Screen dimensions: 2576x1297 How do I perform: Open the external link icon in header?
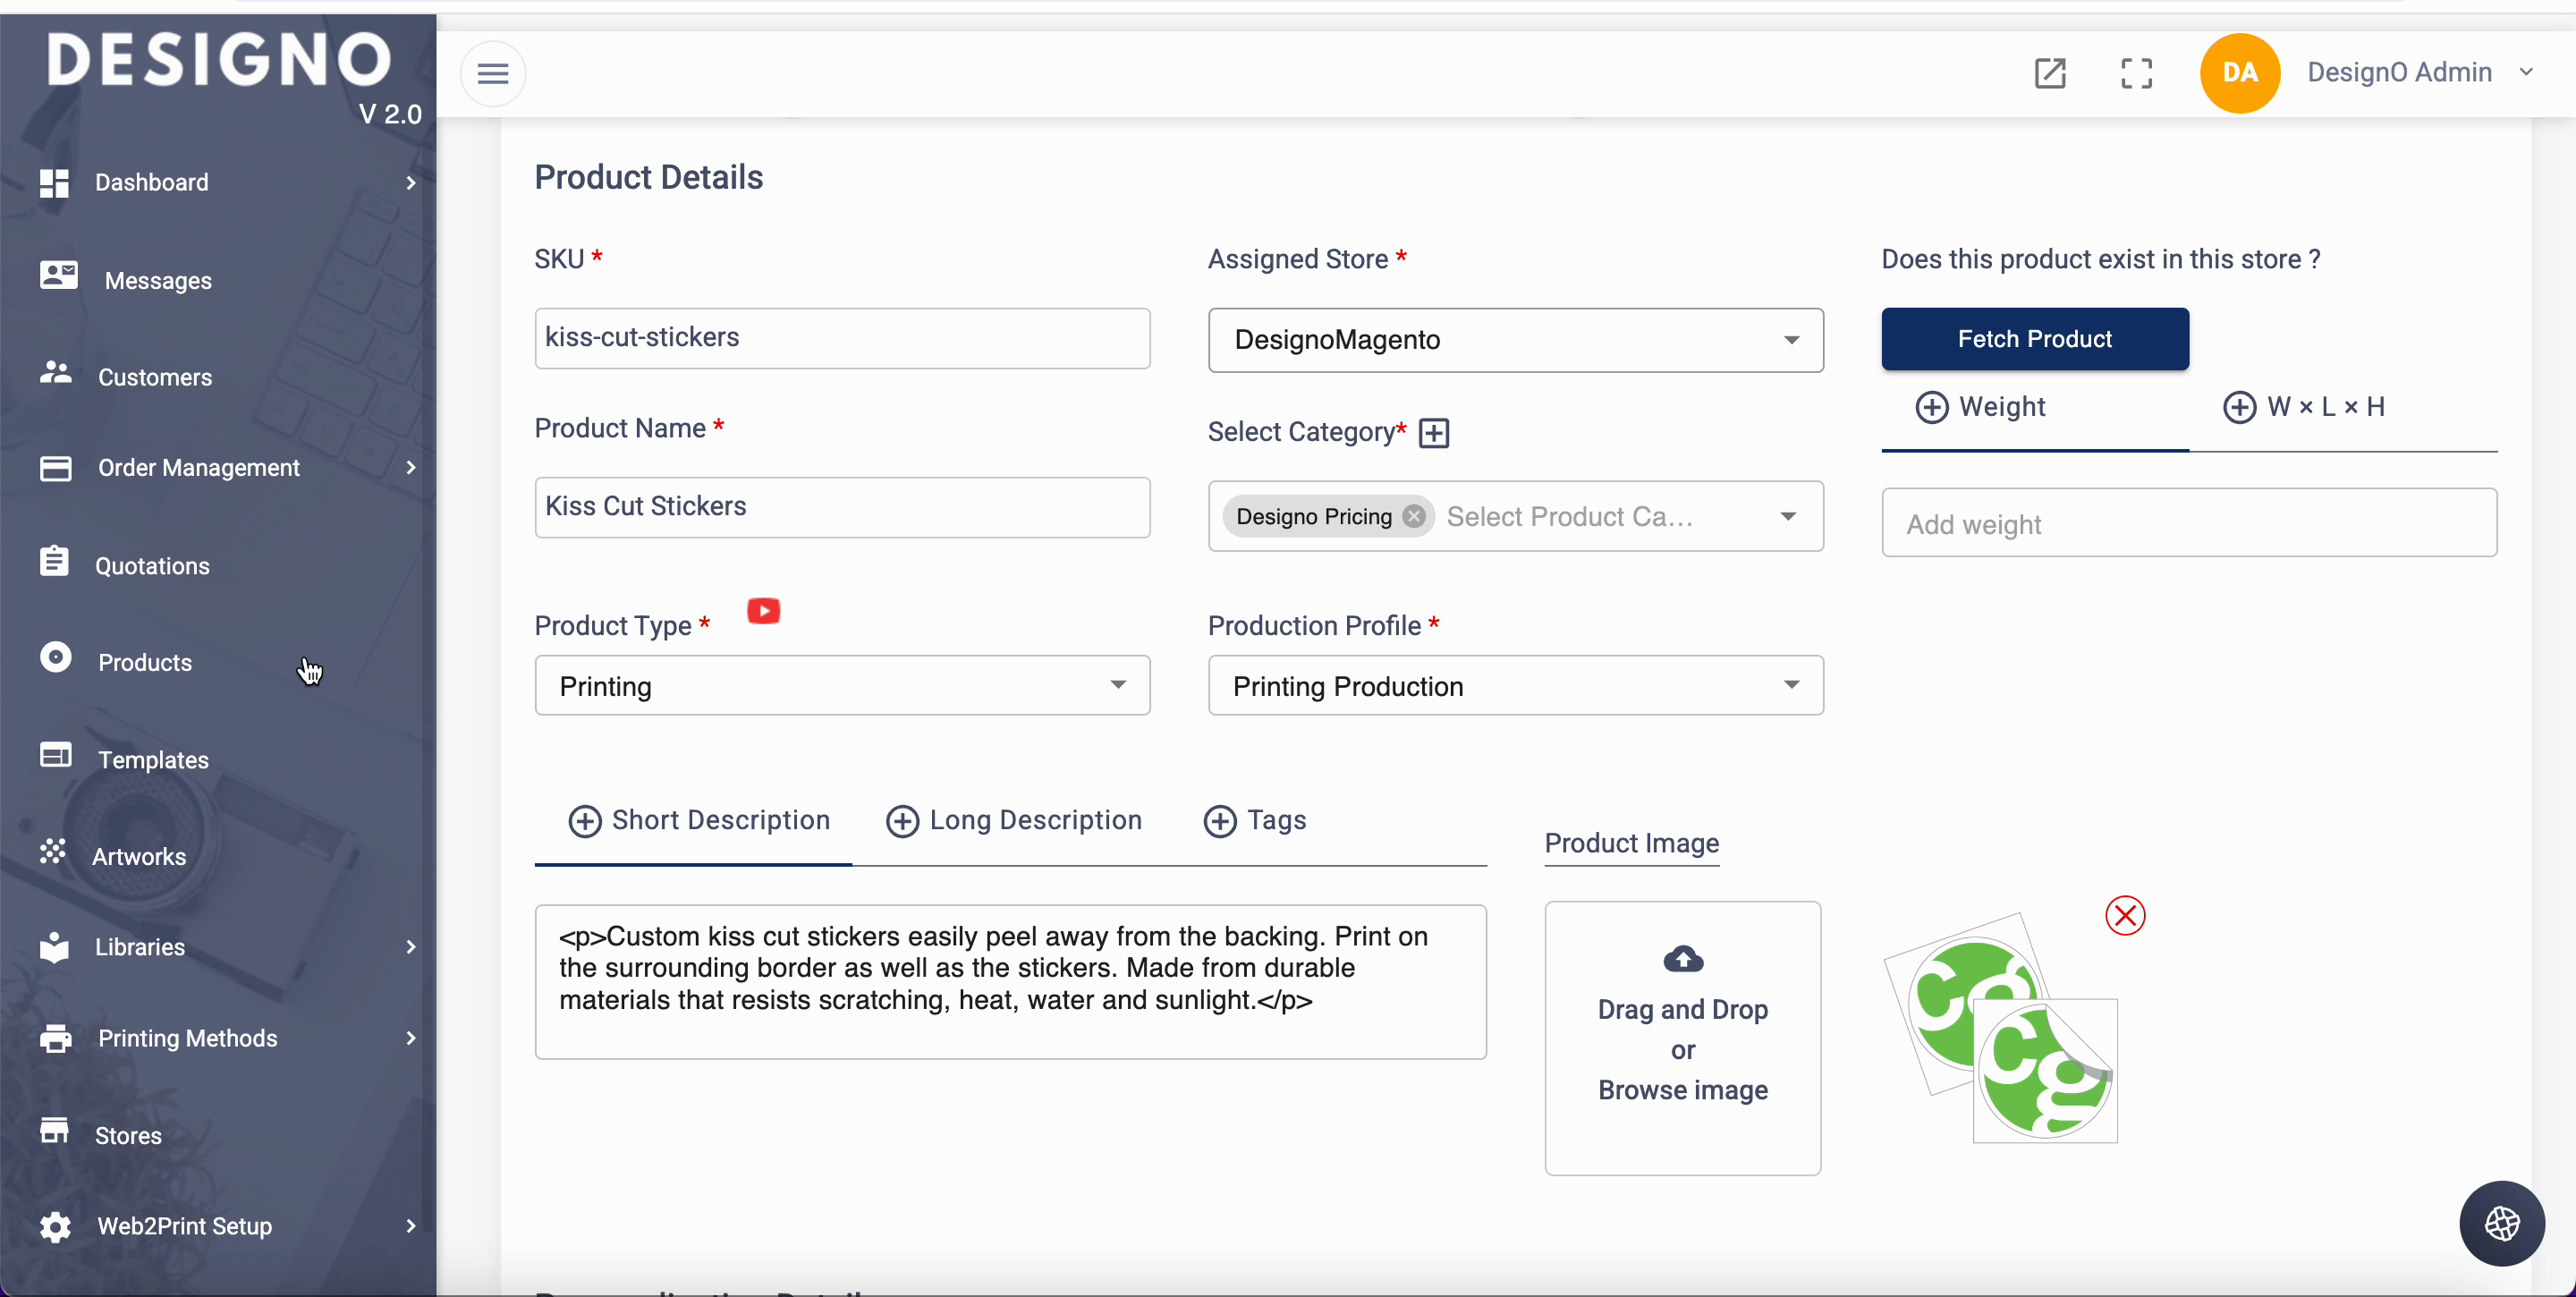pos(2049,73)
